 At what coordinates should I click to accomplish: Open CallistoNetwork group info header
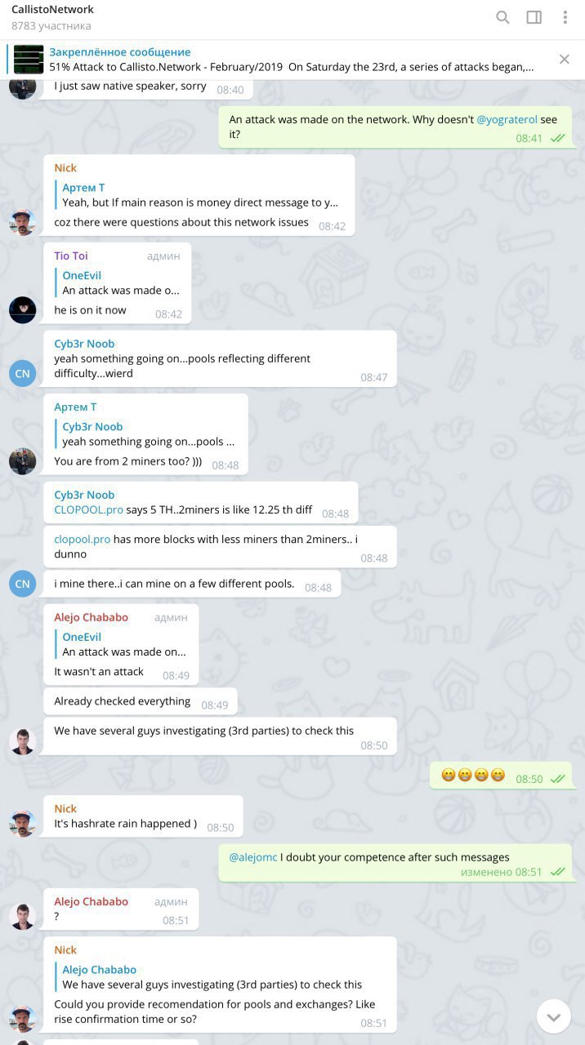(52, 17)
